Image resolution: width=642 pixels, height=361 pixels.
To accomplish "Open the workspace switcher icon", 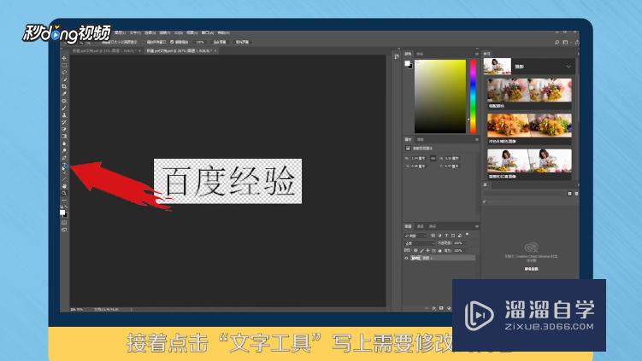I will pos(565,42).
